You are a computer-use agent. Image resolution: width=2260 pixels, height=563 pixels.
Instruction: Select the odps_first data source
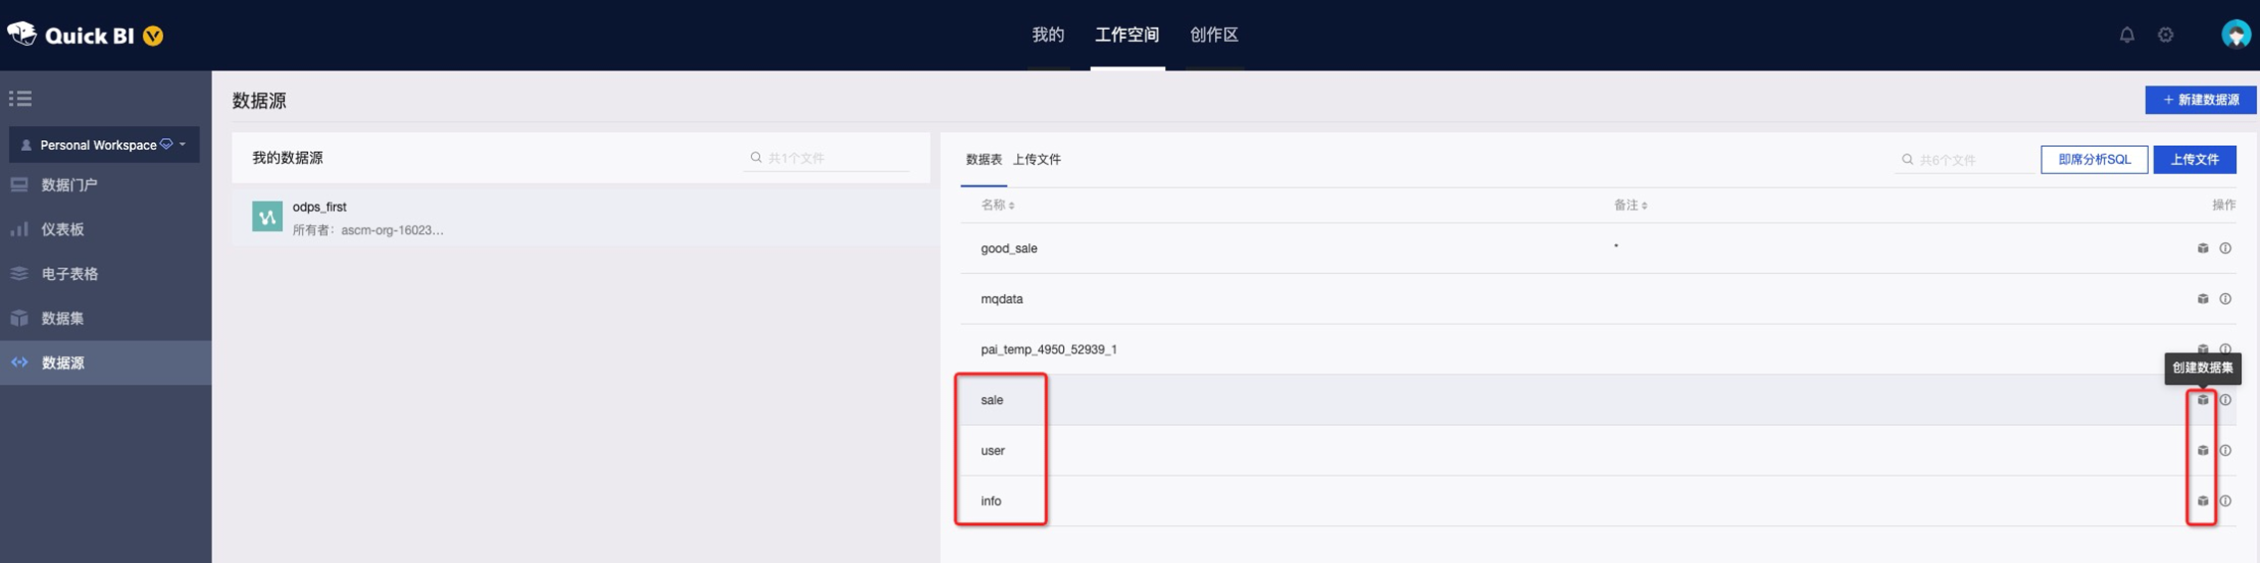click(x=586, y=217)
